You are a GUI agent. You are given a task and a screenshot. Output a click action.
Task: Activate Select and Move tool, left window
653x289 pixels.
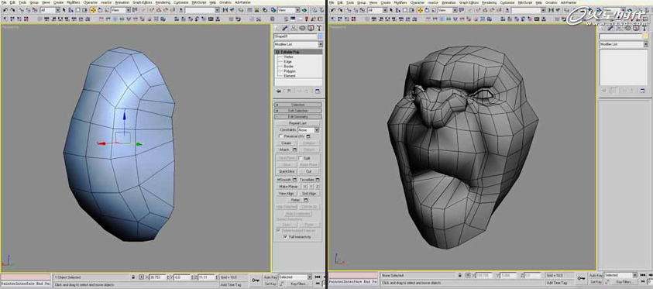tap(93, 9)
